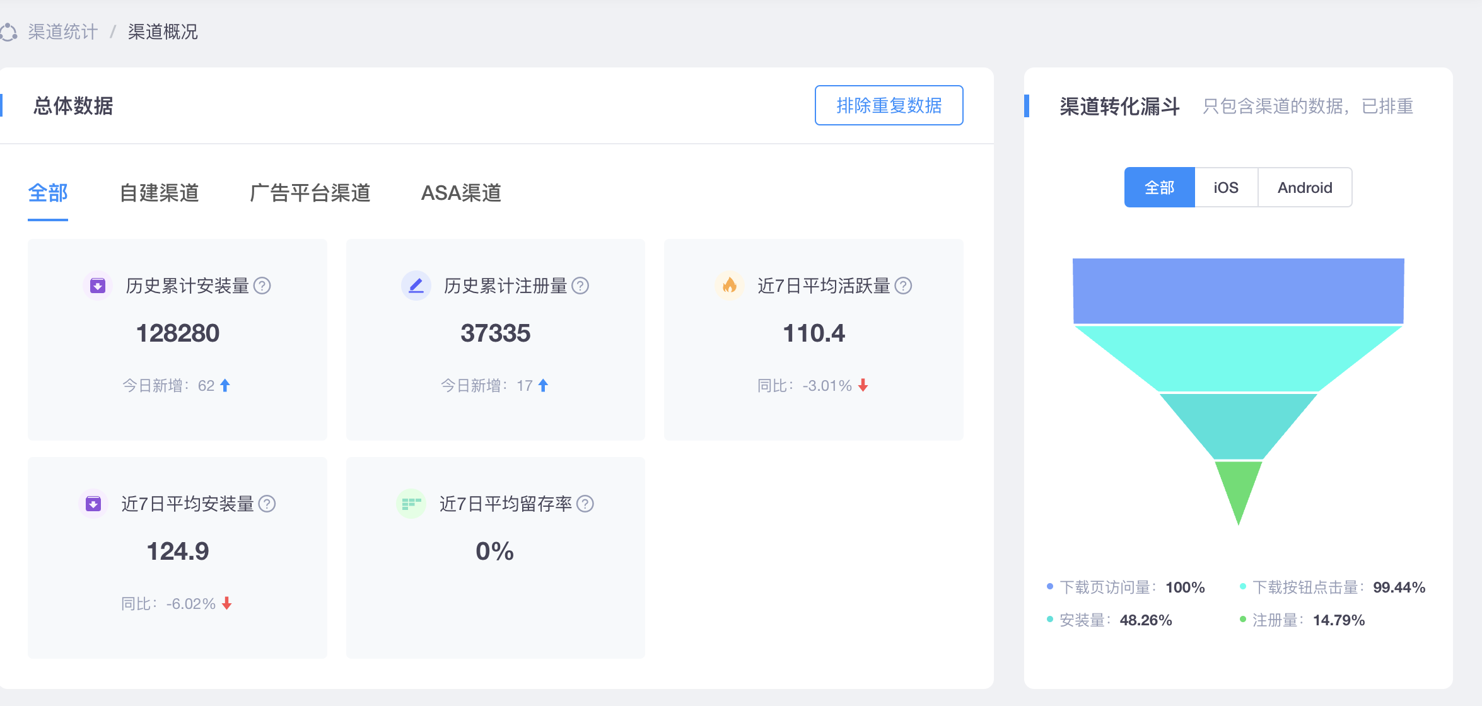Switch to the 广告平台渠道 tab

click(x=310, y=193)
